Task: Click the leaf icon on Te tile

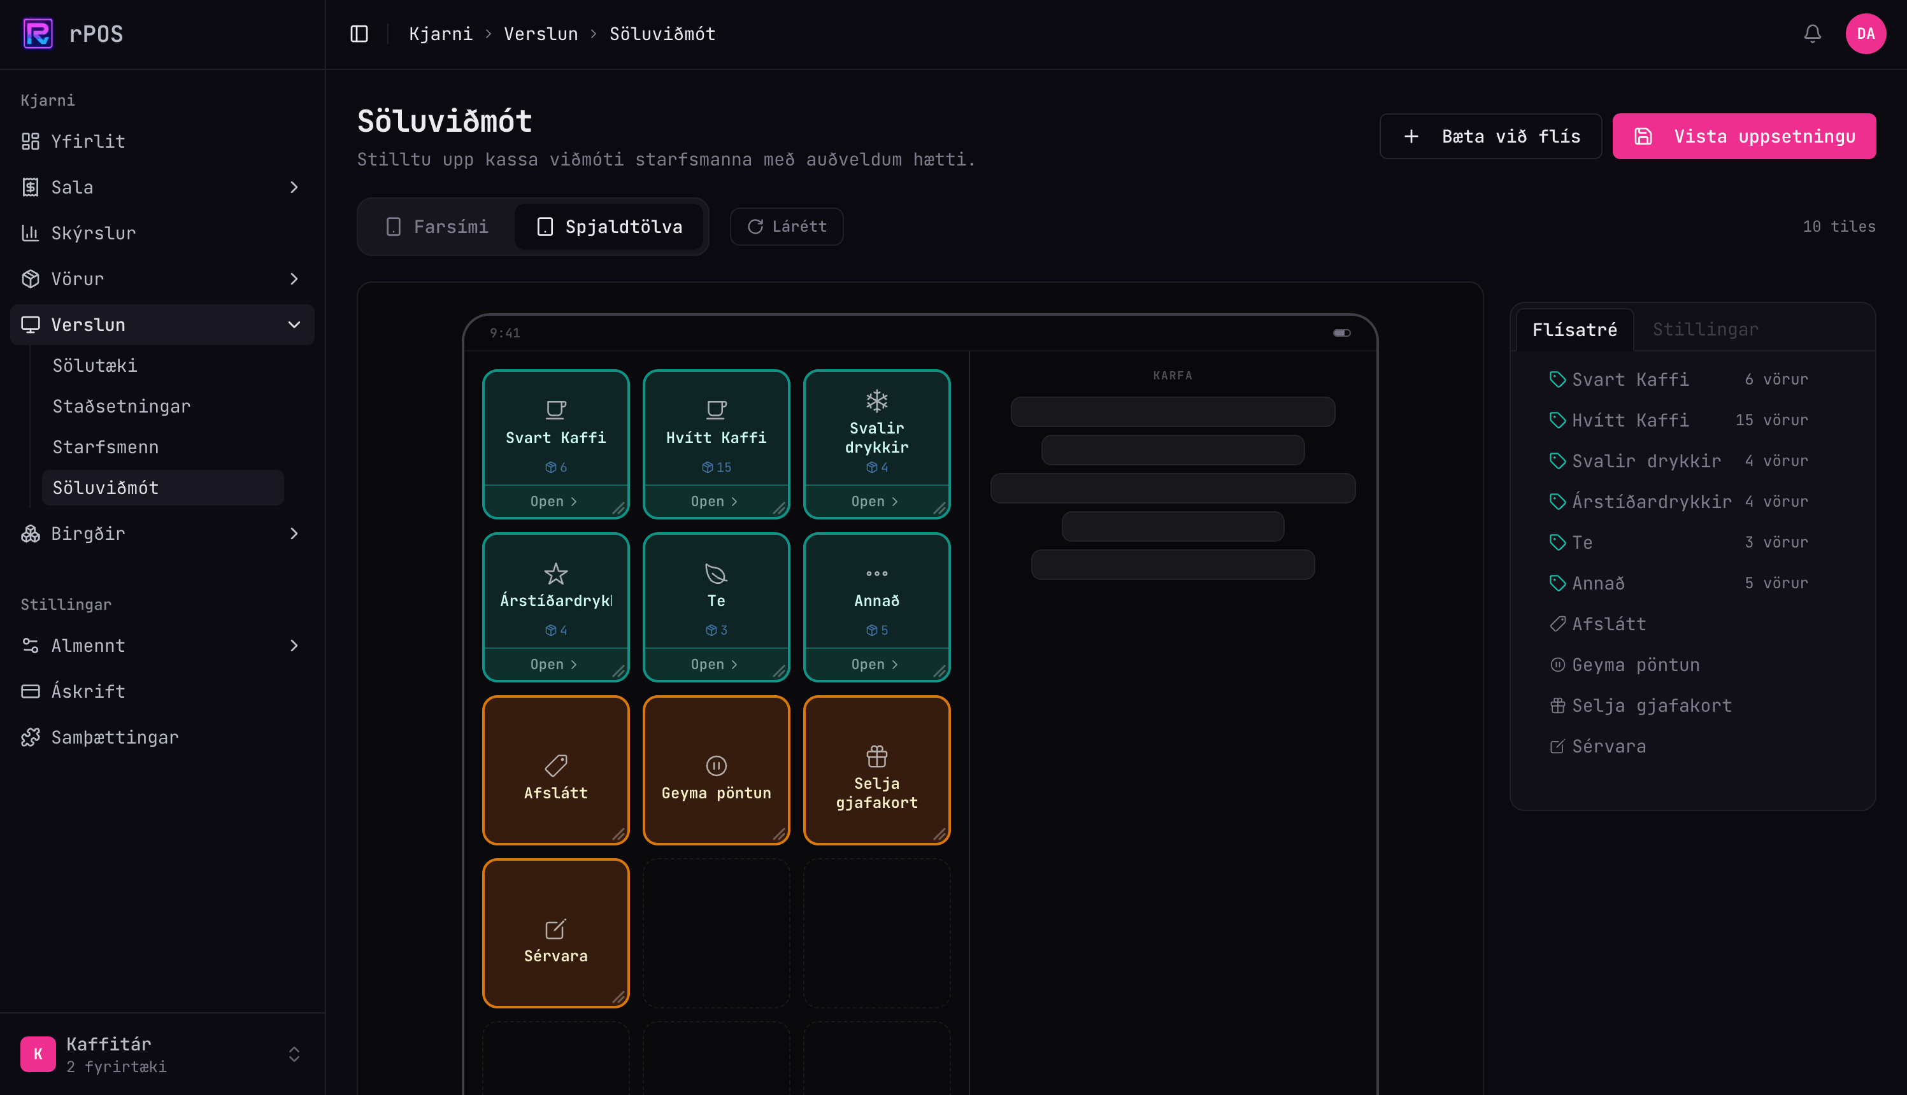Action: [x=715, y=575]
